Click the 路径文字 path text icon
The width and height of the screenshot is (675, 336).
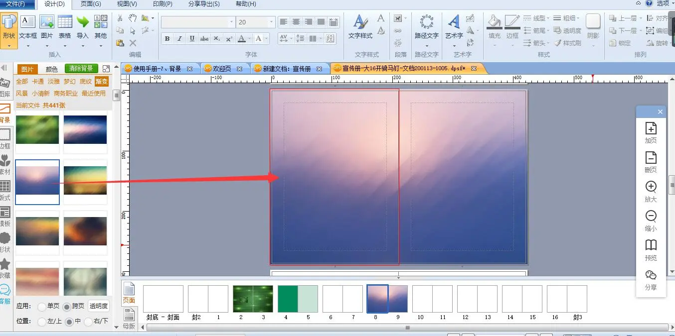426,27
